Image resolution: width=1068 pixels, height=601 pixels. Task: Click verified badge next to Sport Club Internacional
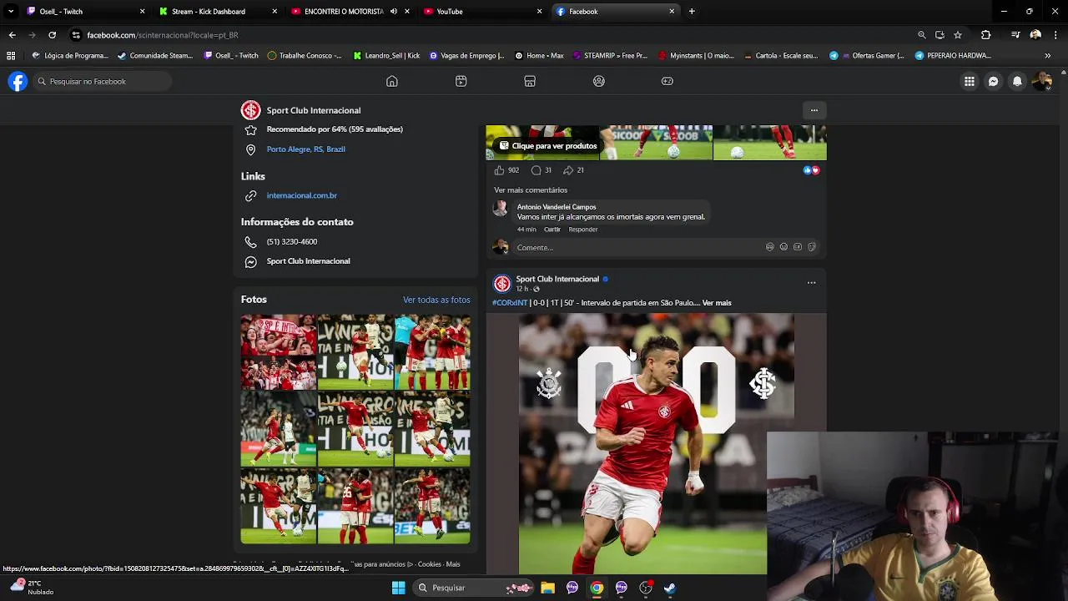pyautogui.click(x=605, y=279)
